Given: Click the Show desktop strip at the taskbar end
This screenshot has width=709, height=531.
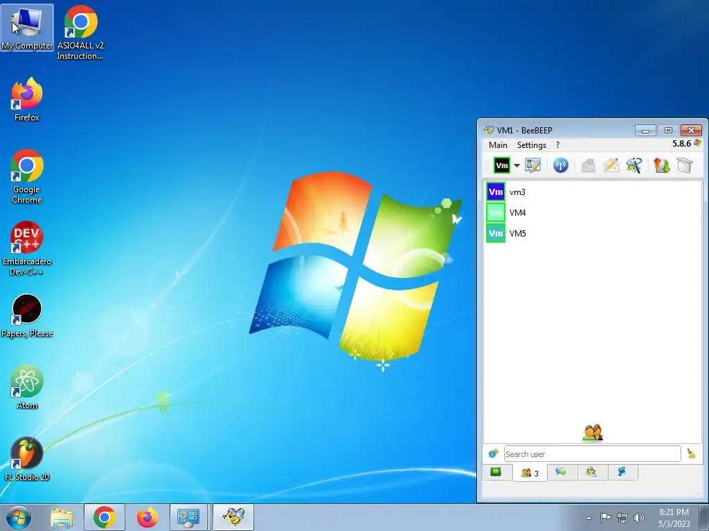Looking at the screenshot, I should click(x=704, y=518).
